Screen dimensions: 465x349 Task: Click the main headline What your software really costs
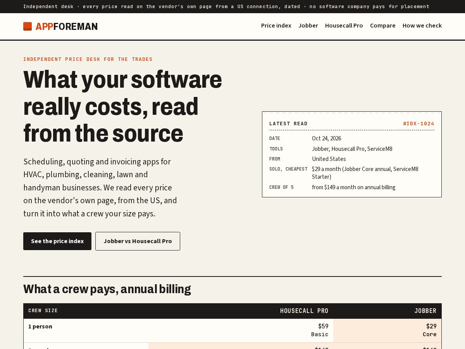pyautogui.click(x=122, y=106)
